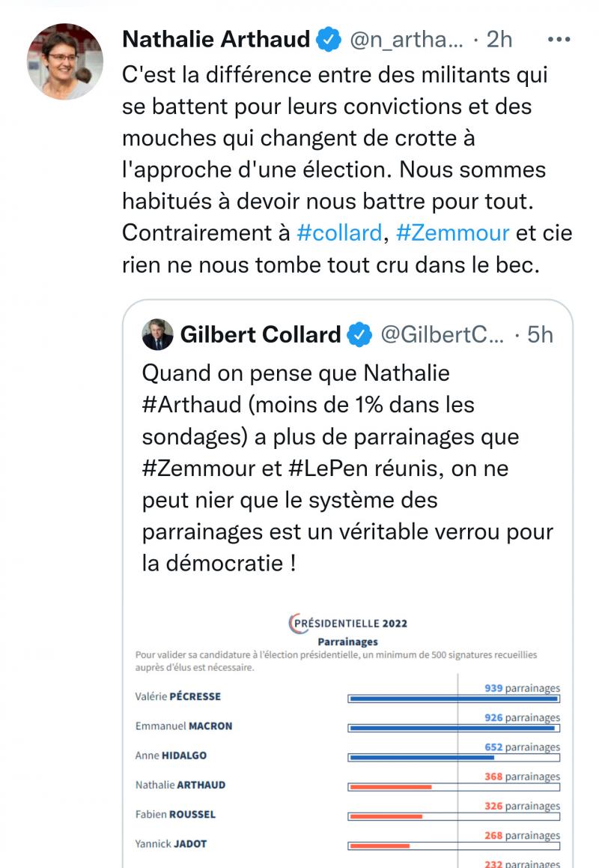This screenshot has height=868, width=599.
Task: Open the #Zemmour hashtag link
Action: pos(452,232)
